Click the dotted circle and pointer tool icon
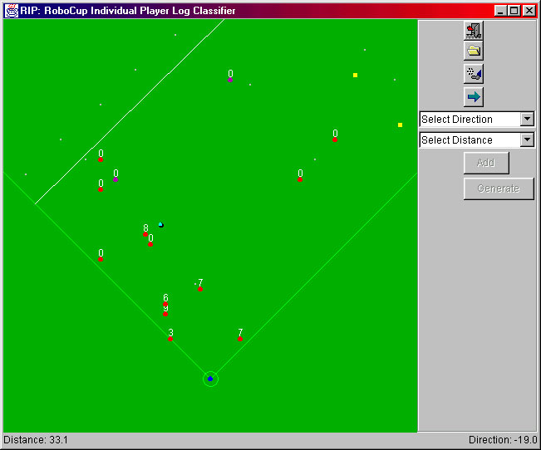This screenshot has height=450, width=541. pos(474,73)
